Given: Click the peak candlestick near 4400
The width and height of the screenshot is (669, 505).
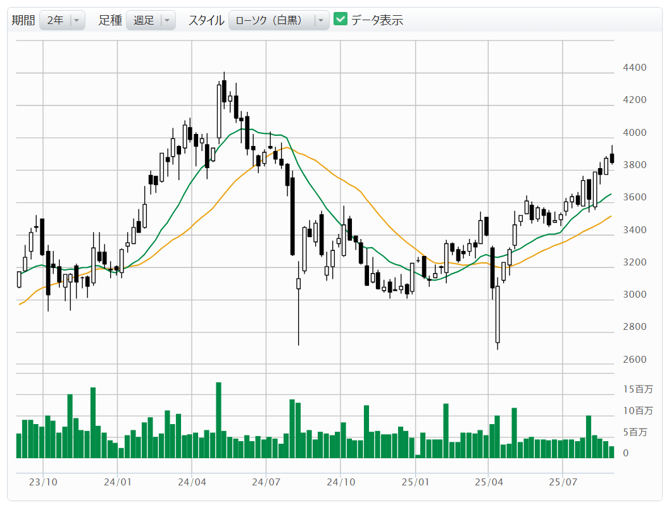Looking at the screenshot, I should point(224,90).
